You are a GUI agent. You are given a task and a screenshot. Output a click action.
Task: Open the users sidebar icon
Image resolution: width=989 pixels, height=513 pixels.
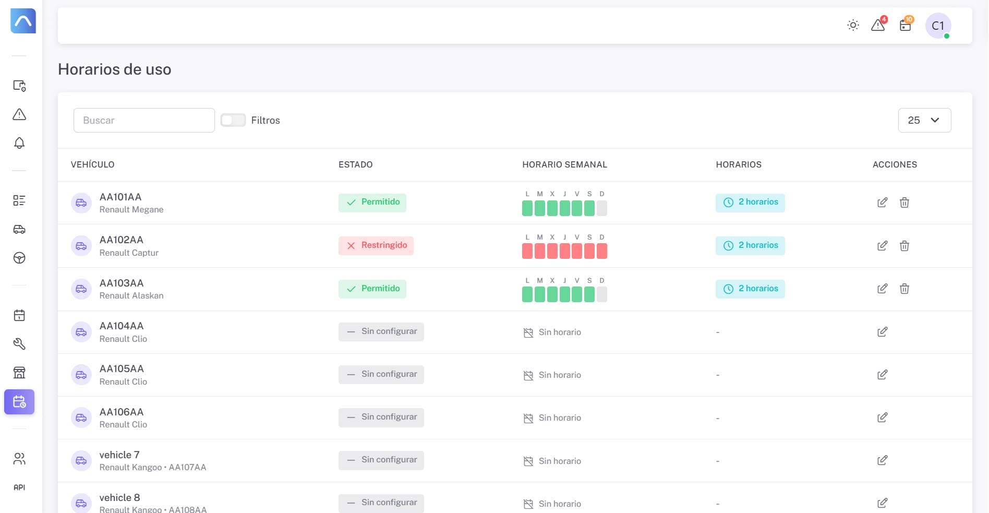coord(19,459)
